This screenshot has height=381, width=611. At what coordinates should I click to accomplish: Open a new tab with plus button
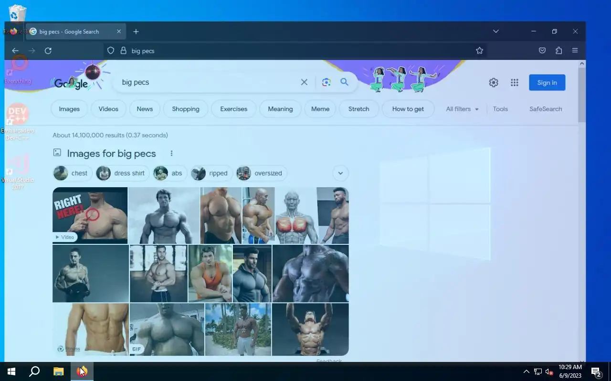[x=136, y=31]
